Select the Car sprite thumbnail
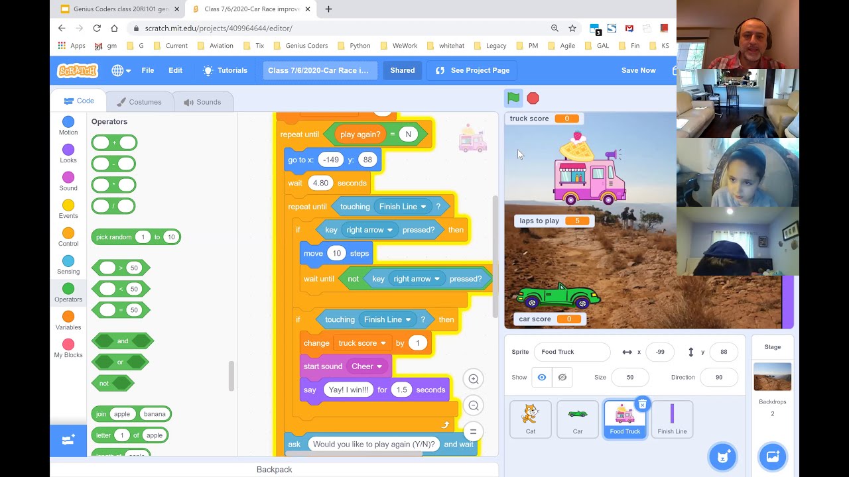The image size is (849, 477). [x=578, y=419]
